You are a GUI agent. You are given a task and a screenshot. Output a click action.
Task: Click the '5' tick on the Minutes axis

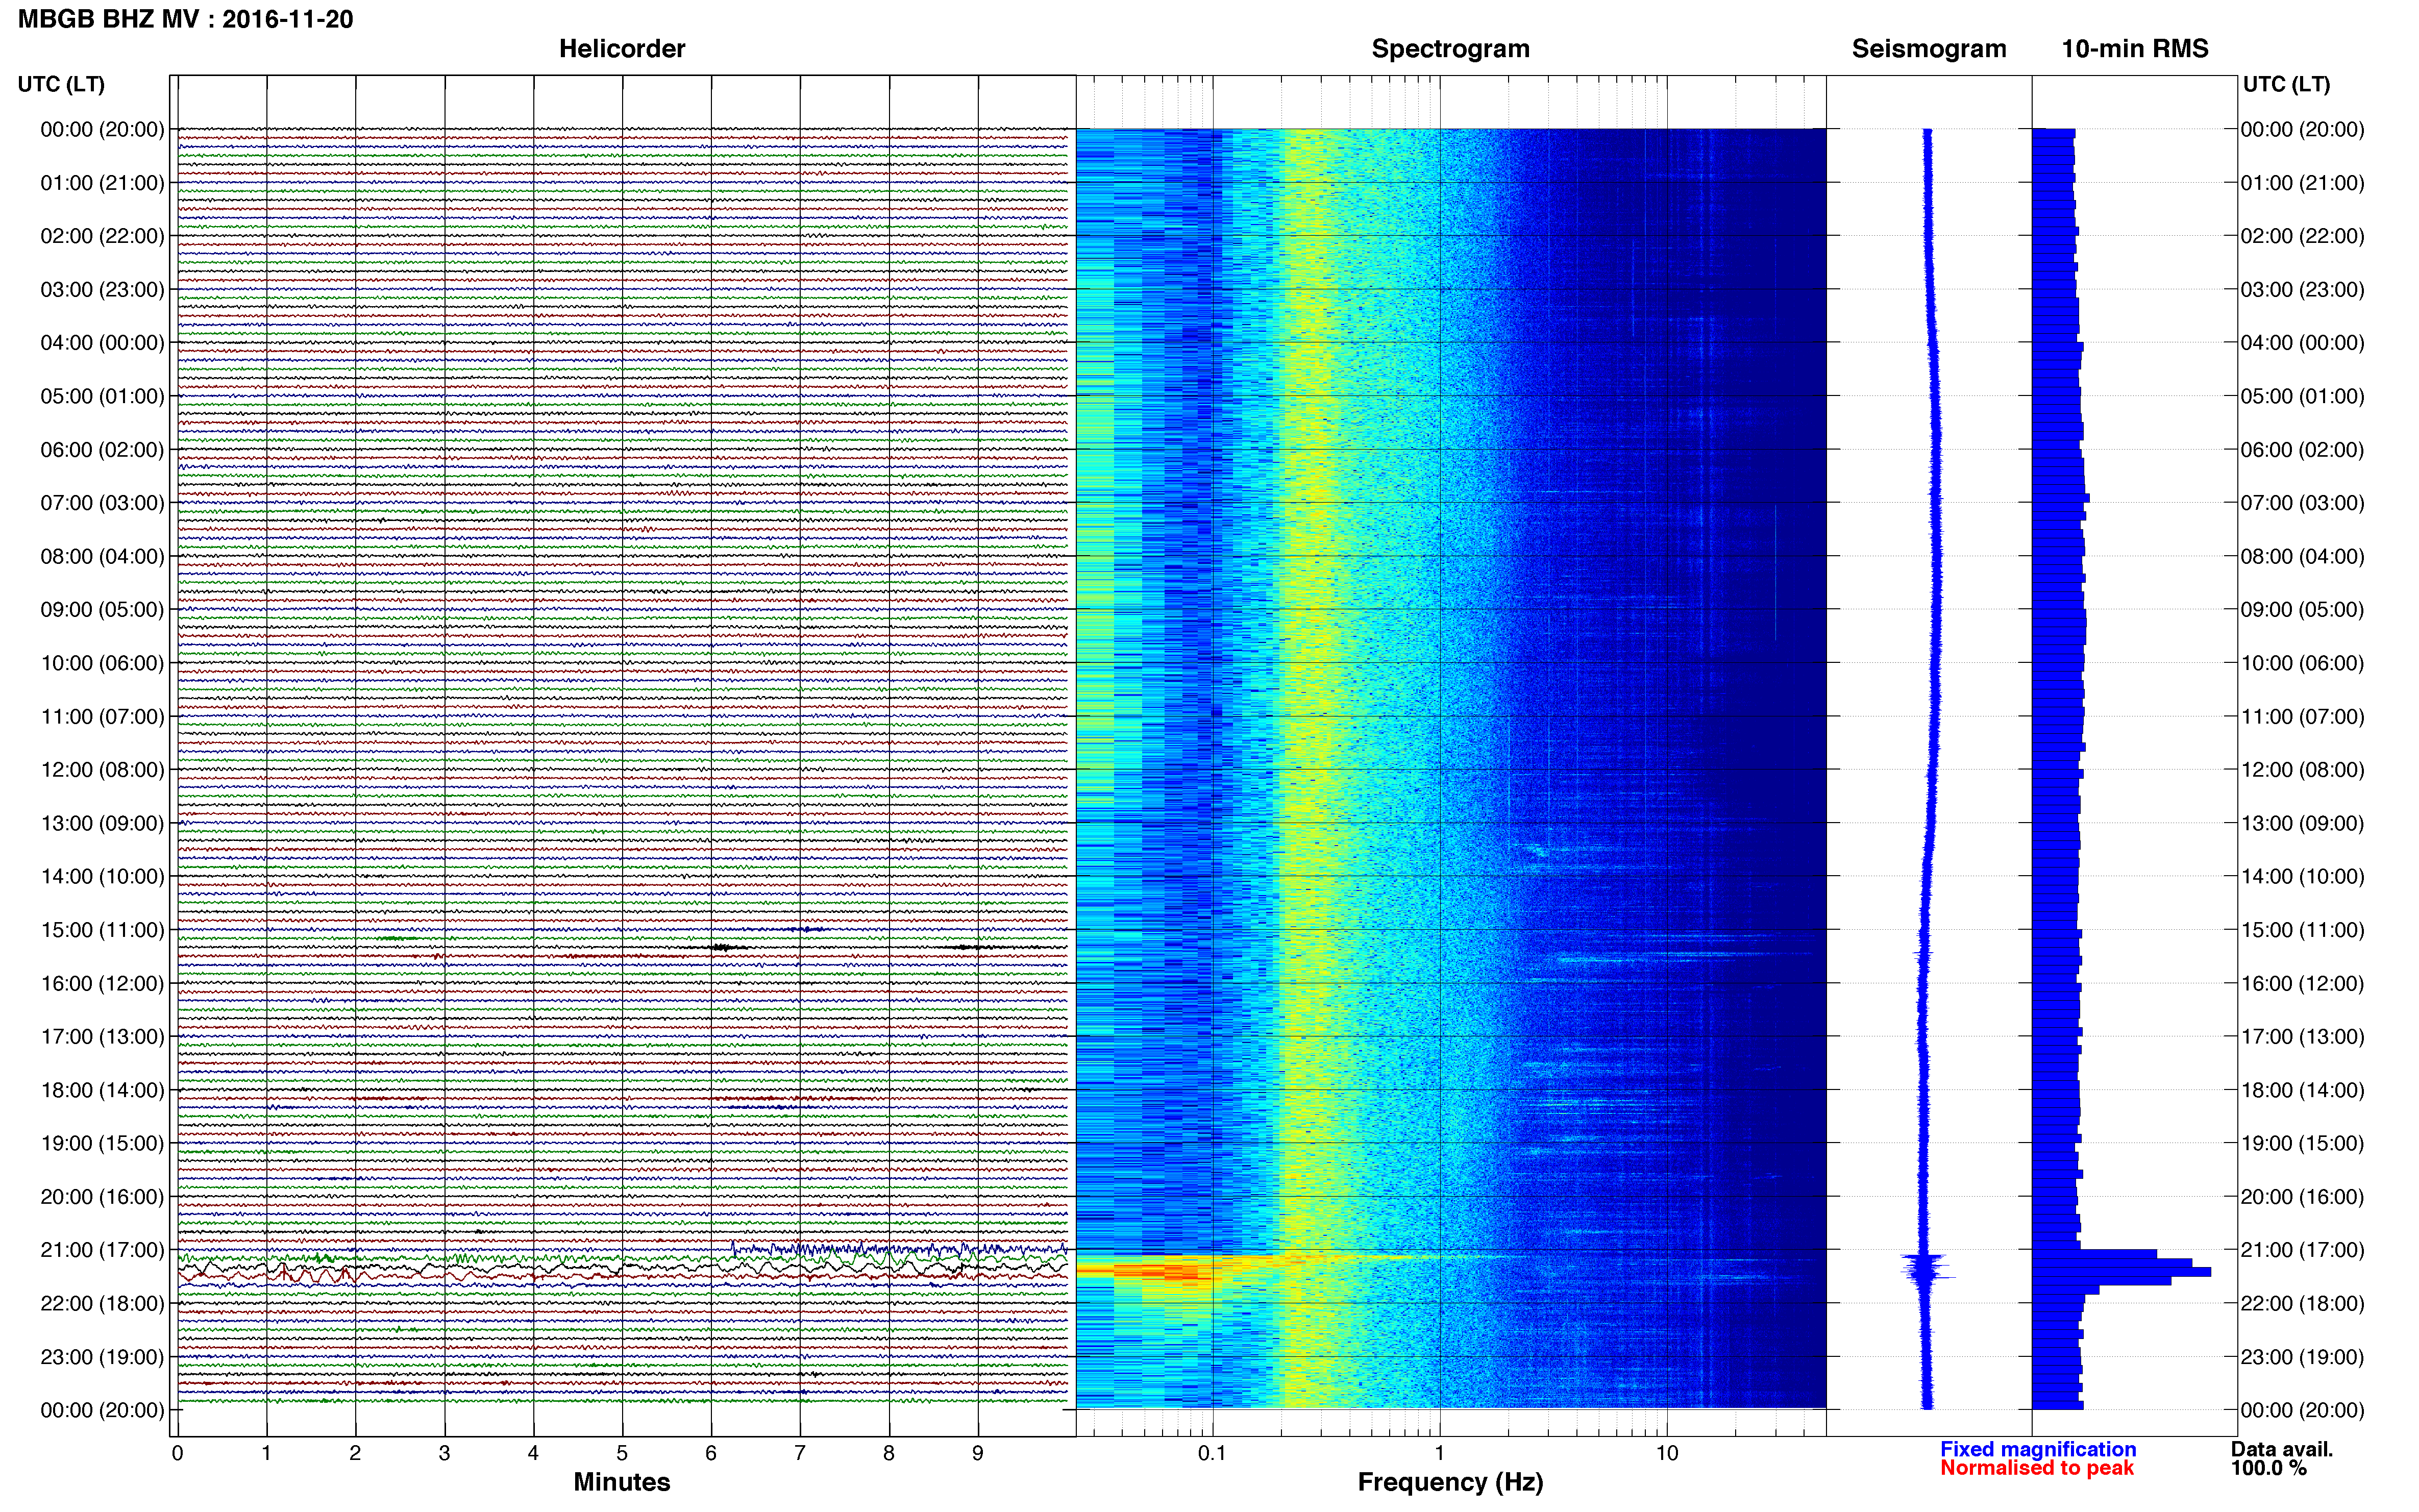pos(622,1453)
